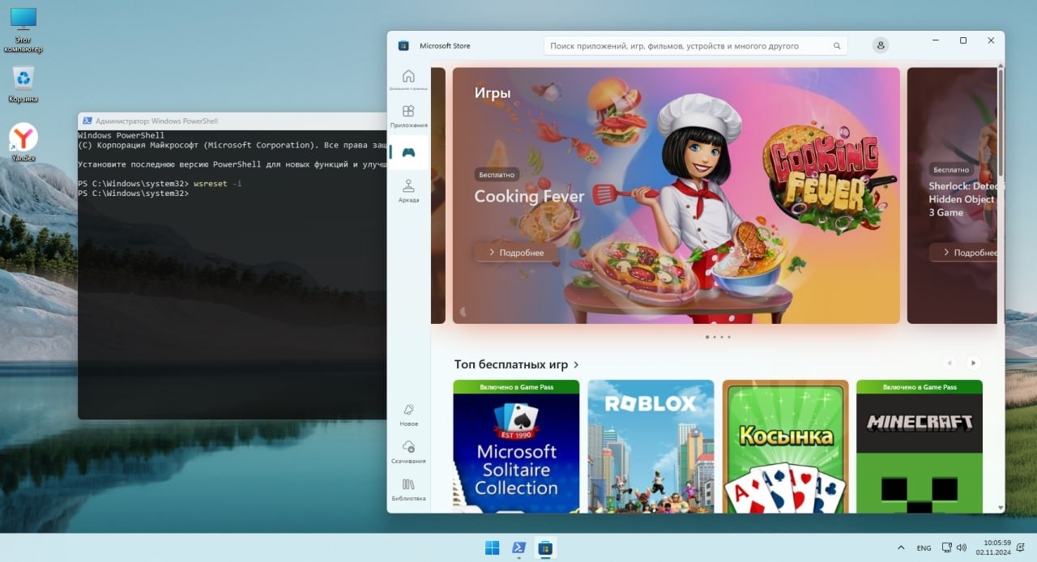
Task: Click Бесплатно label on Cooking Fever banner
Action: pyautogui.click(x=497, y=174)
